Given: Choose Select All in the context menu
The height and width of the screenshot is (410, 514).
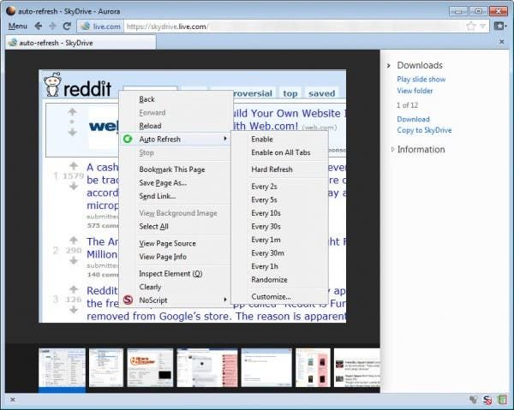Looking at the screenshot, I should (153, 226).
